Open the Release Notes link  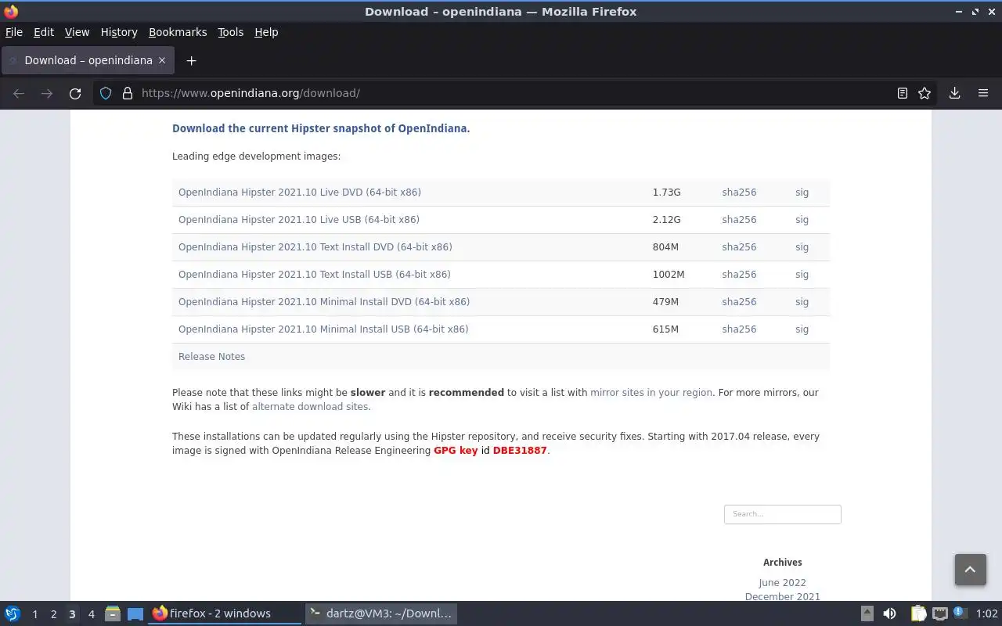pyautogui.click(x=211, y=357)
